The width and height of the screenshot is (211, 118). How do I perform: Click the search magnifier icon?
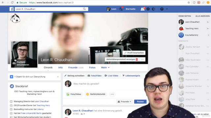tap(84, 9)
